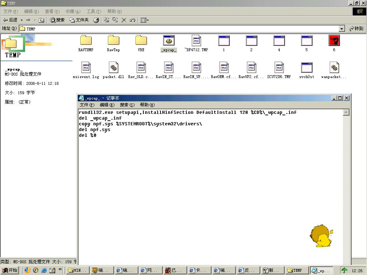Click the Notepad text at 'del %0'
This screenshot has height=275, width=367.
click(x=87, y=135)
